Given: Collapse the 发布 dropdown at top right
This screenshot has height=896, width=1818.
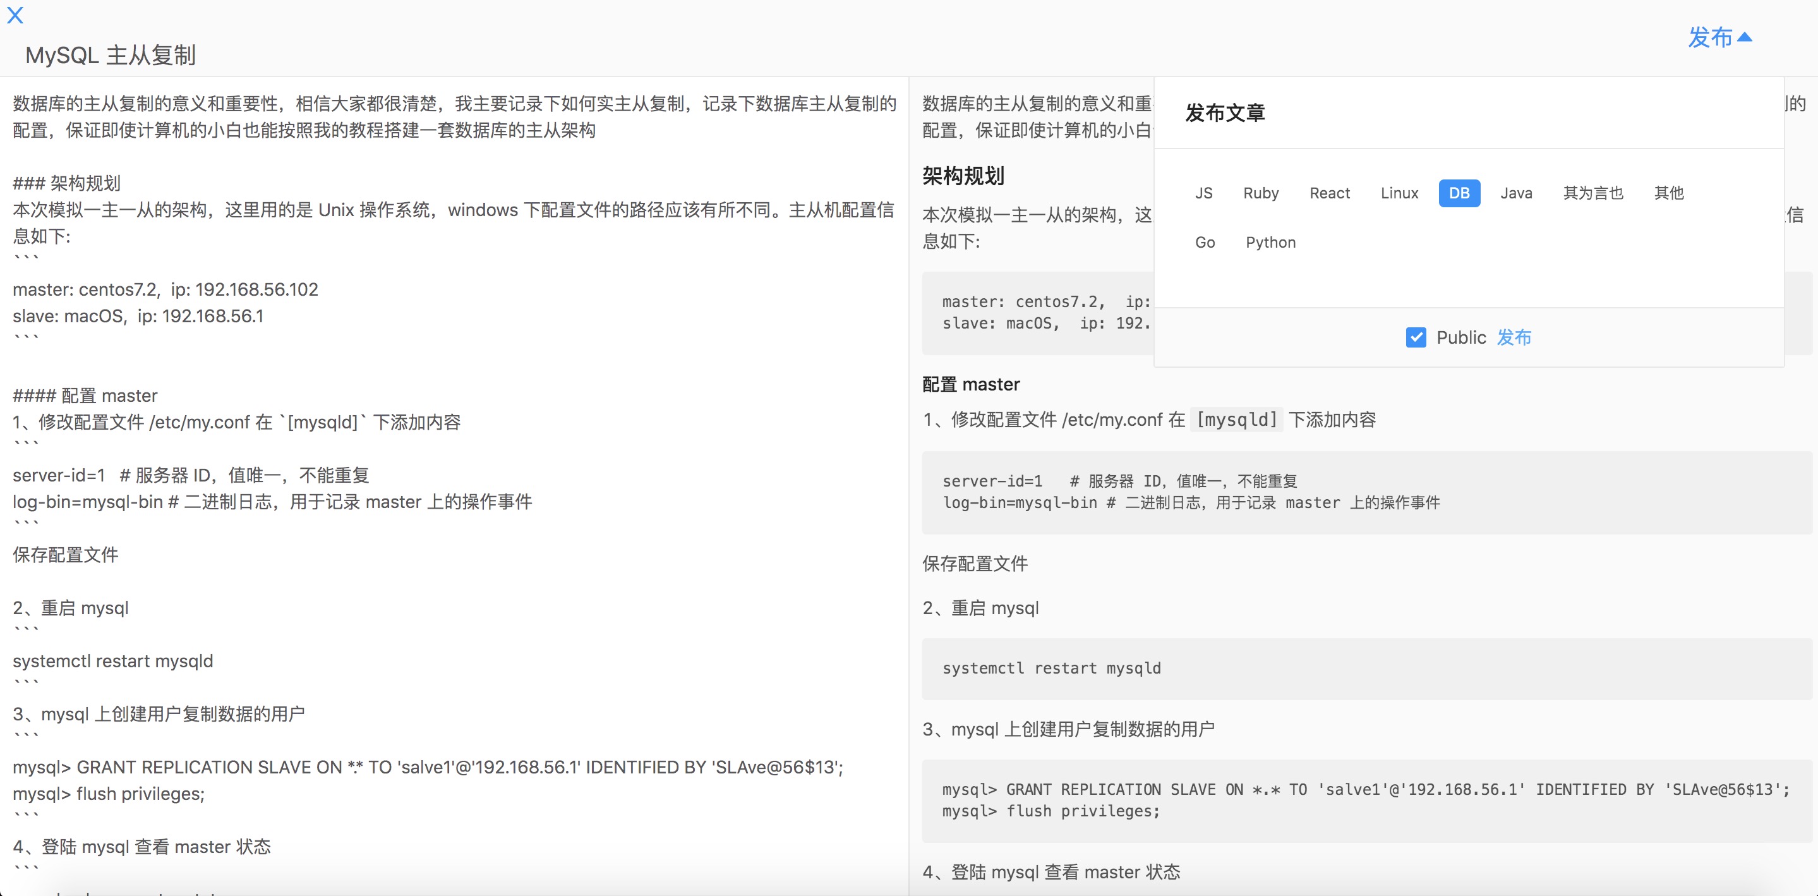Looking at the screenshot, I should click(x=1719, y=37).
